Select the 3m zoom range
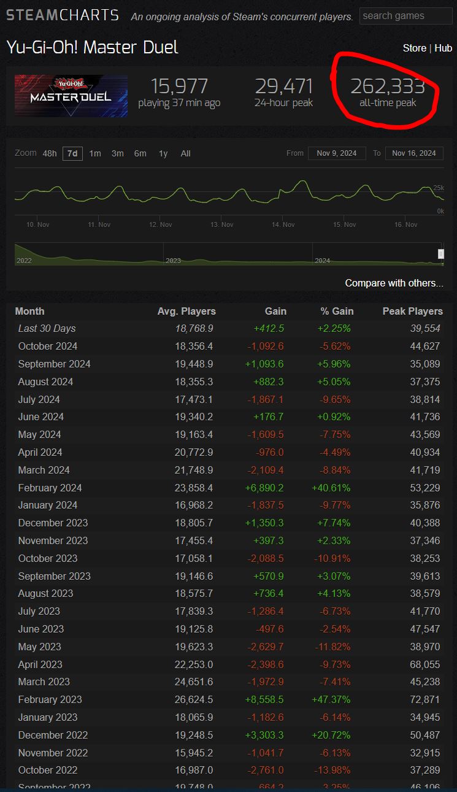This screenshot has height=792, width=457. pos(118,153)
